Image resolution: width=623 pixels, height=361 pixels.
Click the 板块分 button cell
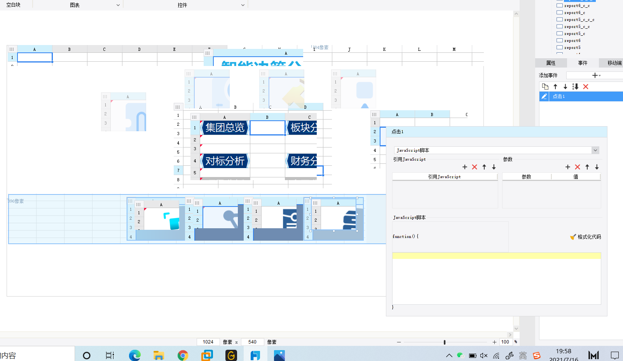[x=302, y=128]
